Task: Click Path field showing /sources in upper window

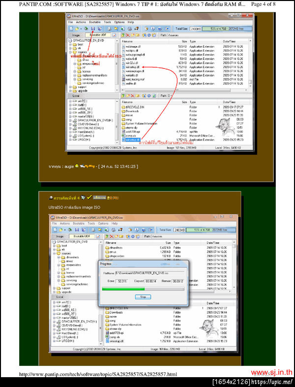Action: [x=209, y=35]
